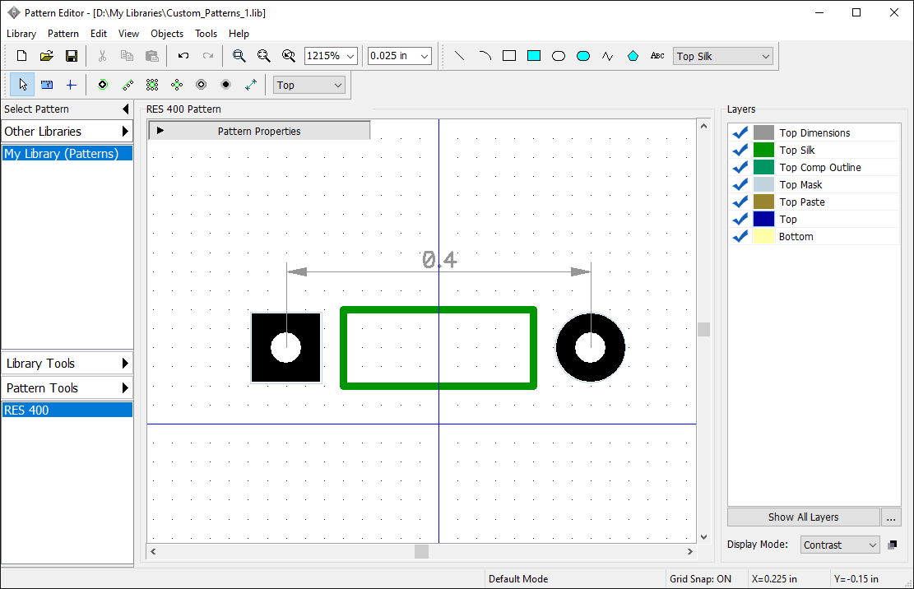
Task: Select the Line drawing tool
Action: [459, 56]
